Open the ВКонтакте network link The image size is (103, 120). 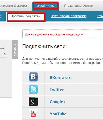click(61, 77)
